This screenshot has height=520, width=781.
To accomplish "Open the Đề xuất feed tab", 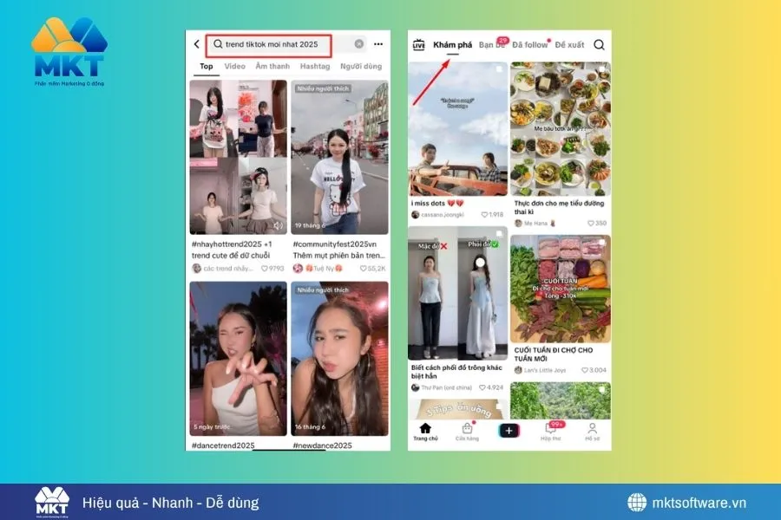I will (x=568, y=44).
